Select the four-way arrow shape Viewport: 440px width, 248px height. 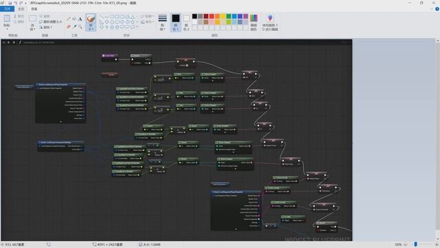(x=107, y=27)
